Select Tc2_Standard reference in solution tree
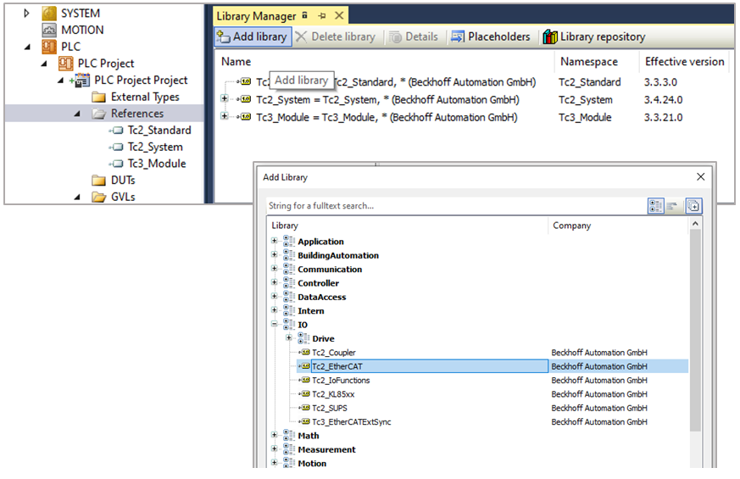The image size is (740, 479). tap(159, 131)
